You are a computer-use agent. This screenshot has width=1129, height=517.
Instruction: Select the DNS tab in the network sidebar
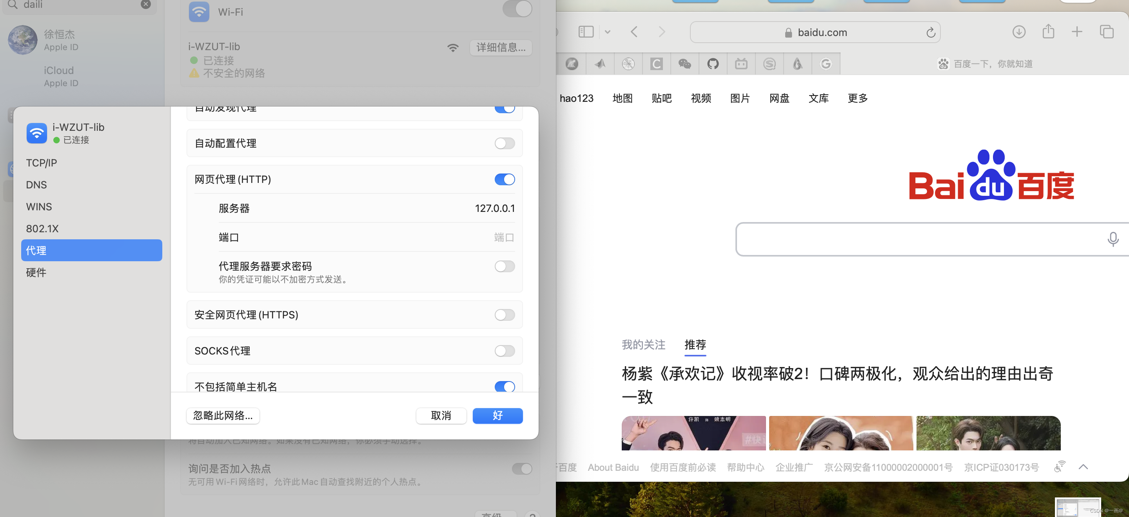tap(36, 185)
